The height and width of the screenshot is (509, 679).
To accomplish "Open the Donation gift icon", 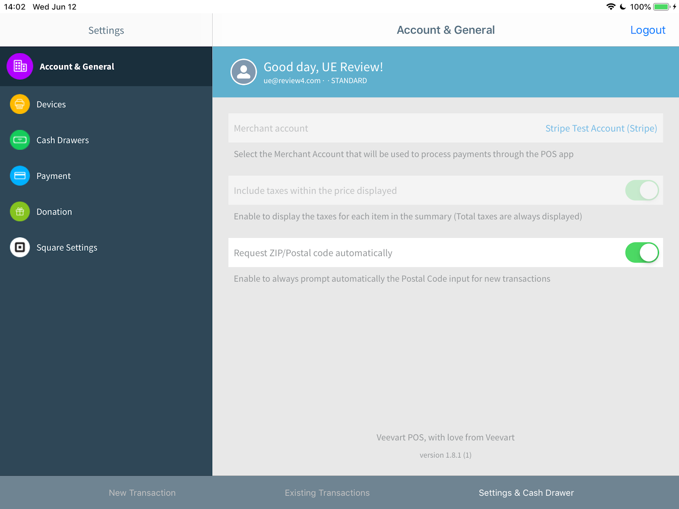I will 20,211.
